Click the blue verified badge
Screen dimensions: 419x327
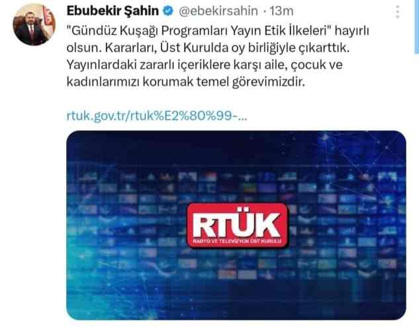168,11
